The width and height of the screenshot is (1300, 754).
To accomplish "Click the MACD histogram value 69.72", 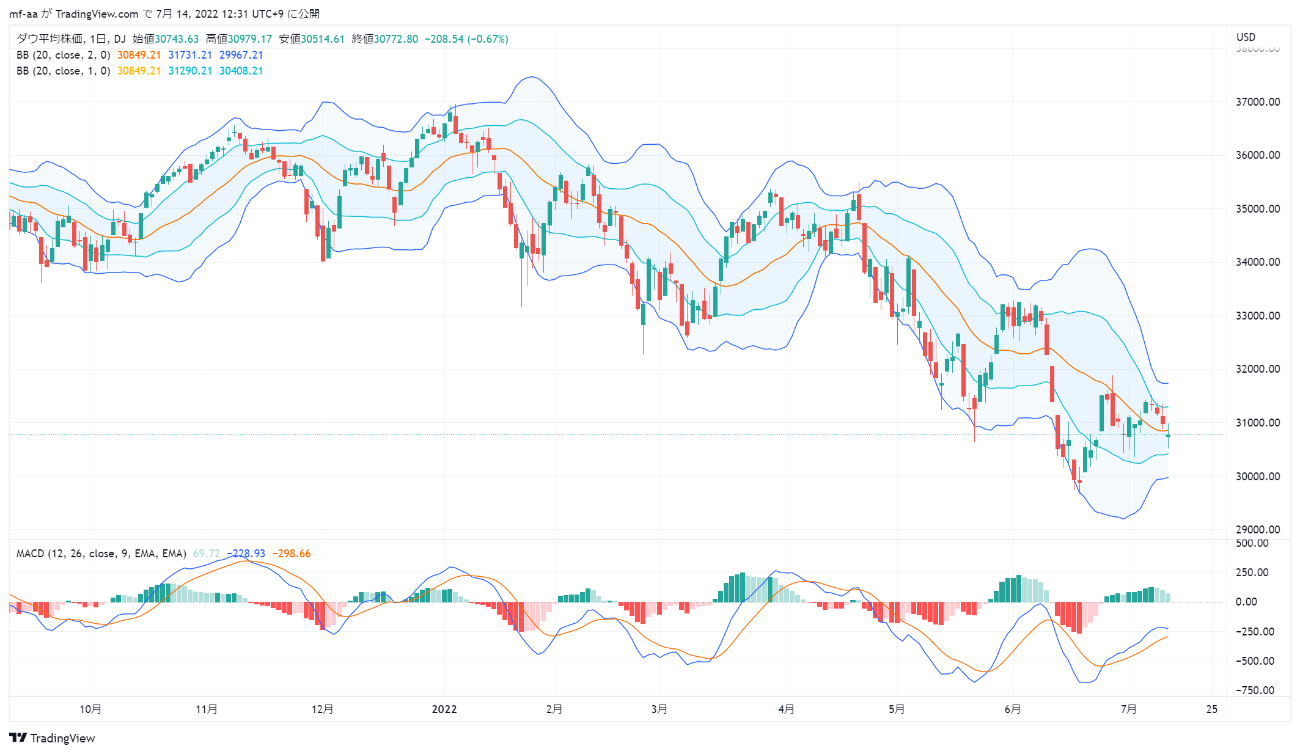I will 207,554.
